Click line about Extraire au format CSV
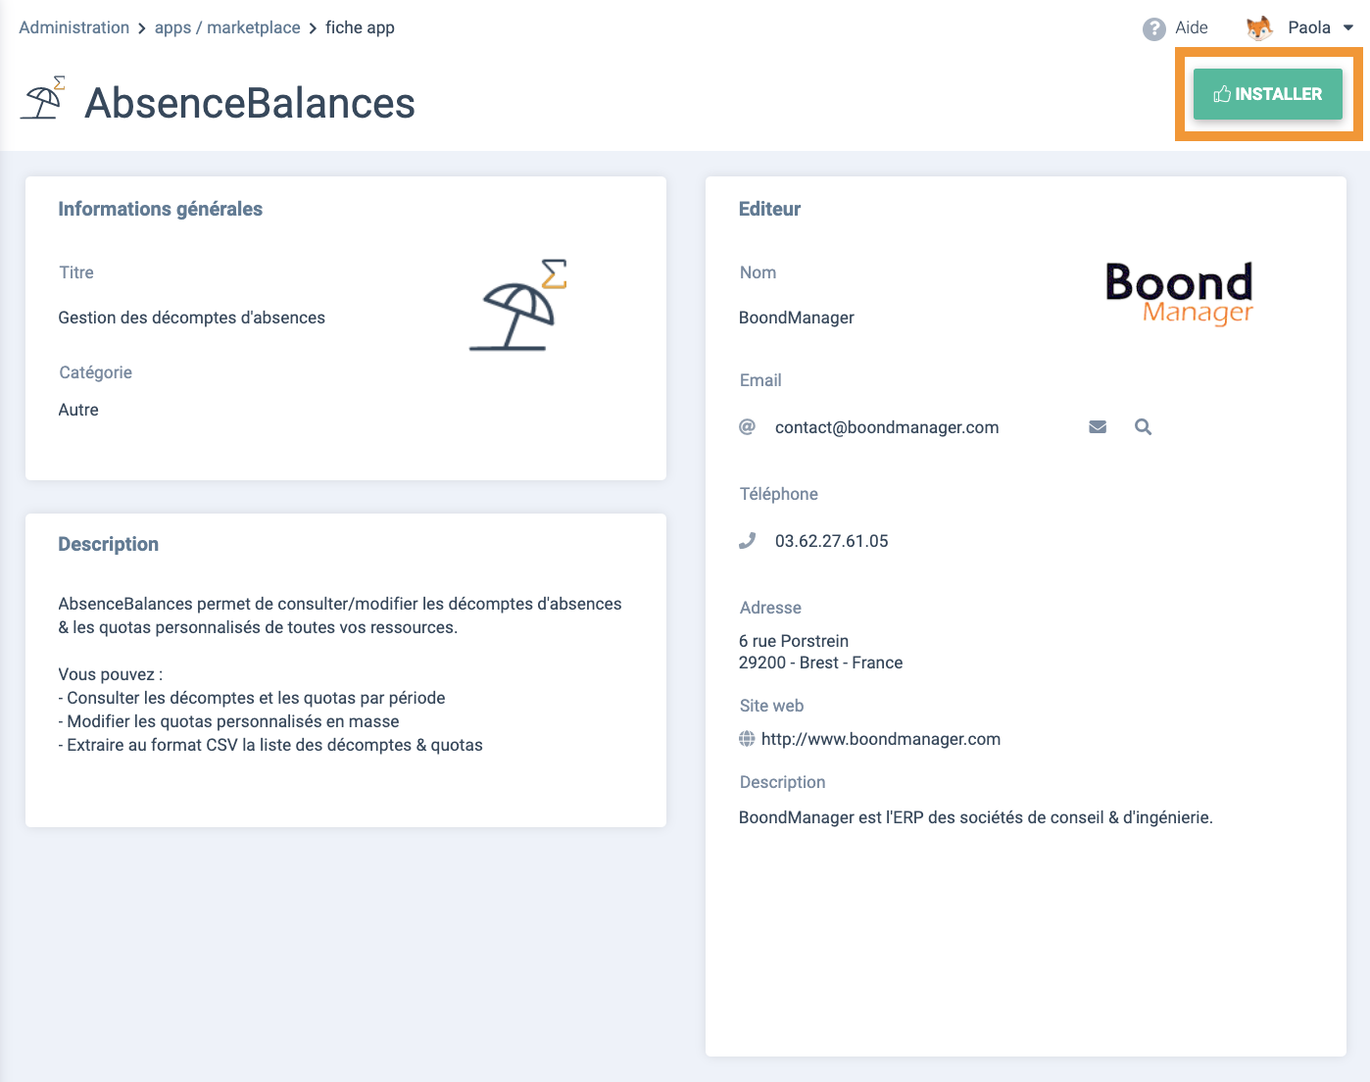Image resolution: width=1370 pixels, height=1082 pixels. tap(270, 745)
